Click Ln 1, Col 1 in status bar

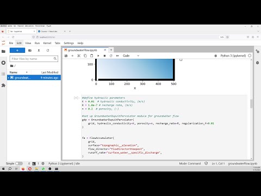click(x=218, y=163)
